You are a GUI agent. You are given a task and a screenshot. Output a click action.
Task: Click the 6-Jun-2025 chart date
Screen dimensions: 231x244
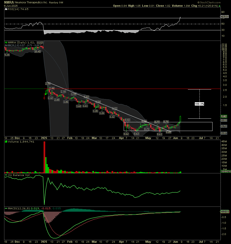click(11, 6)
